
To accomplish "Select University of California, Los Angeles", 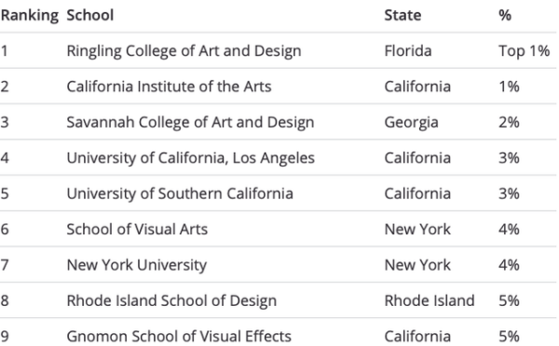I will tap(191, 158).
